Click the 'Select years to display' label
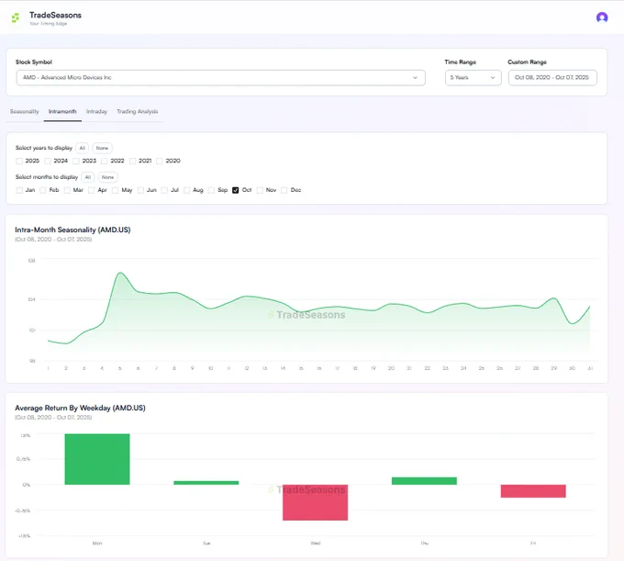 pos(44,148)
